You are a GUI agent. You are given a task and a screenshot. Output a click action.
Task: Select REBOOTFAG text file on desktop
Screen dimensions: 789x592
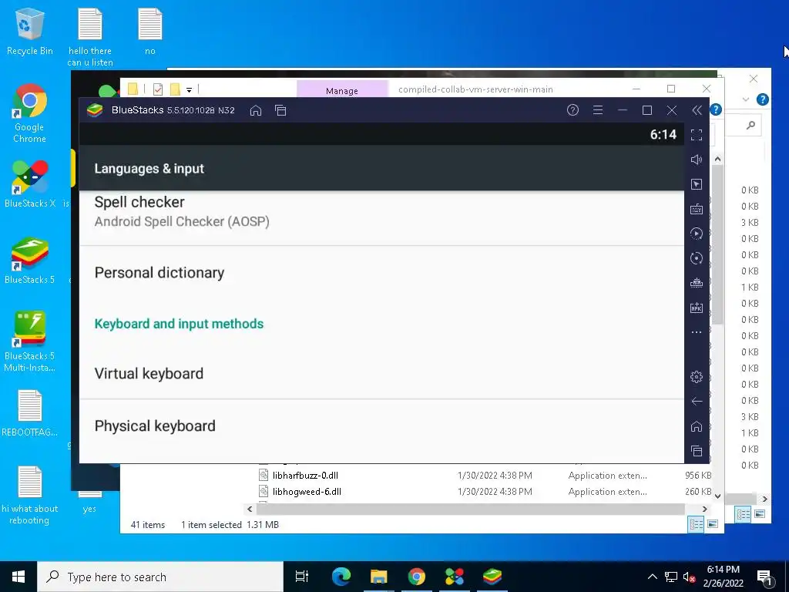click(30, 413)
